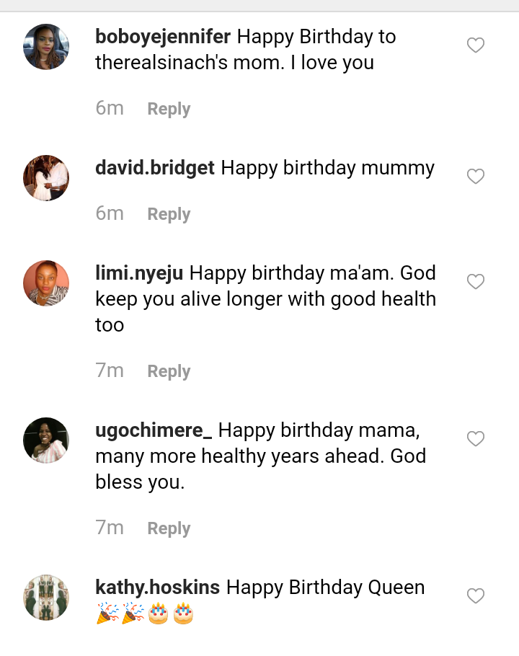Tap ugochimere_'s profile avatar
519x656 pixels.
pos(46,440)
